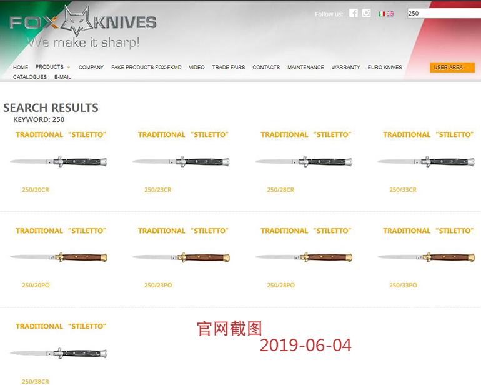Open the CATALOGUES page
The height and width of the screenshot is (385, 481).
(30, 77)
